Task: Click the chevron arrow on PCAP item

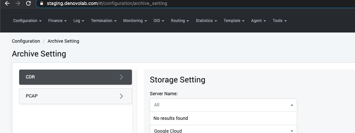Action: coord(121,96)
